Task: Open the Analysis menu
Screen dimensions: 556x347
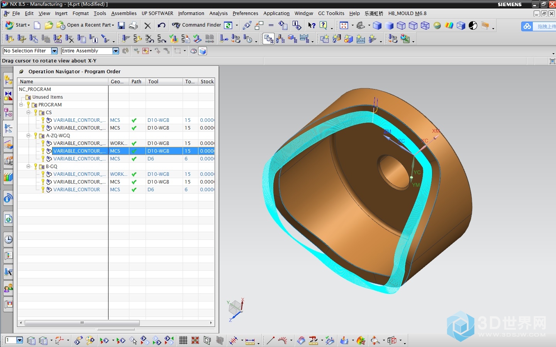Action: coord(218,13)
